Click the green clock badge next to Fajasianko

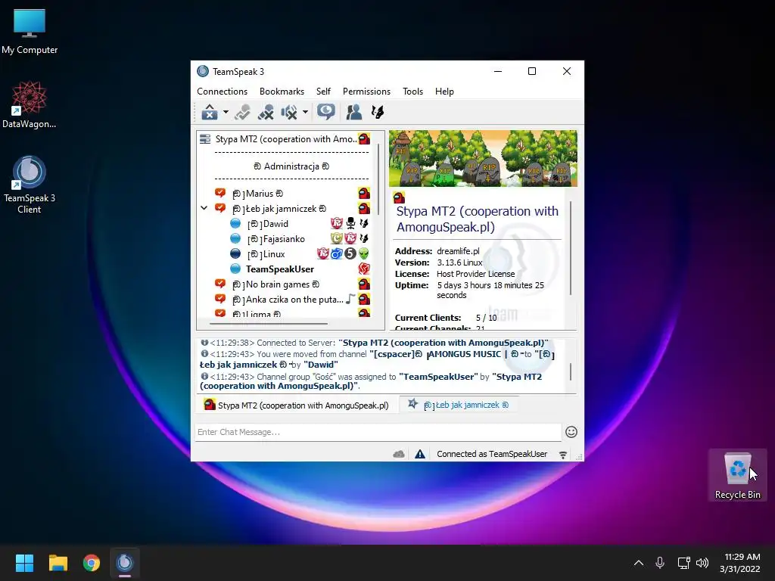point(337,238)
